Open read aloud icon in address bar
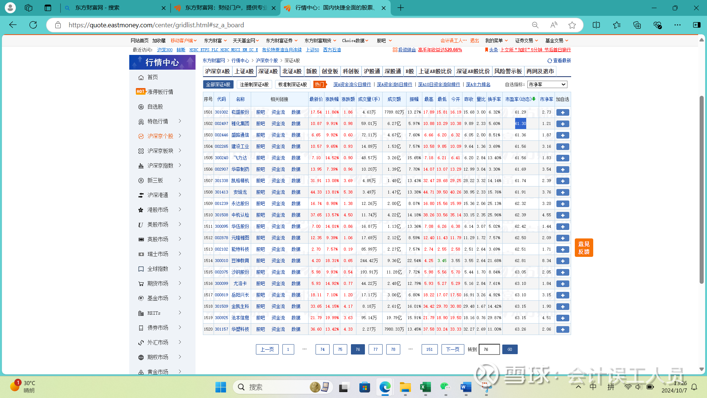707x398 pixels. click(x=554, y=25)
